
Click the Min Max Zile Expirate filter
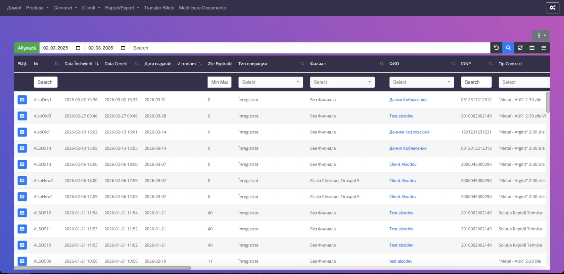(220, 82)
